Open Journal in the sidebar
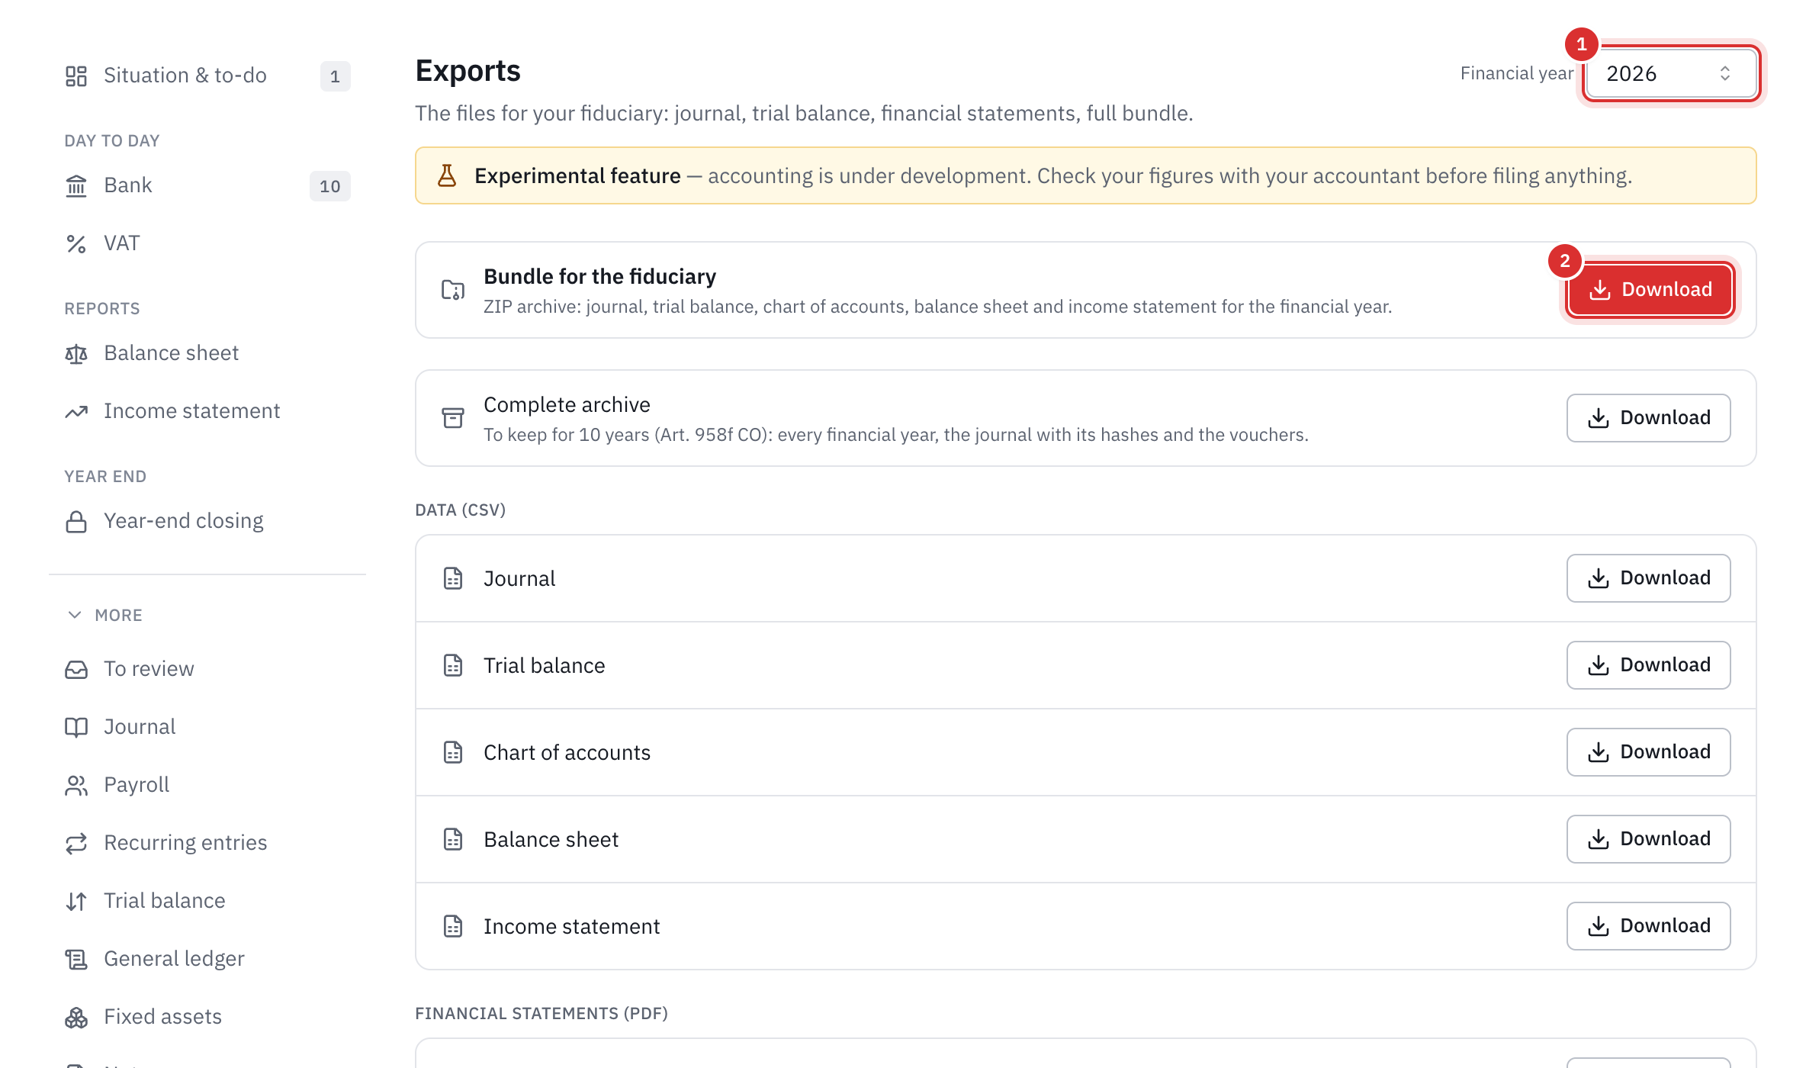The height and width of the screenshot is (1068, 1806). (207, 727)
